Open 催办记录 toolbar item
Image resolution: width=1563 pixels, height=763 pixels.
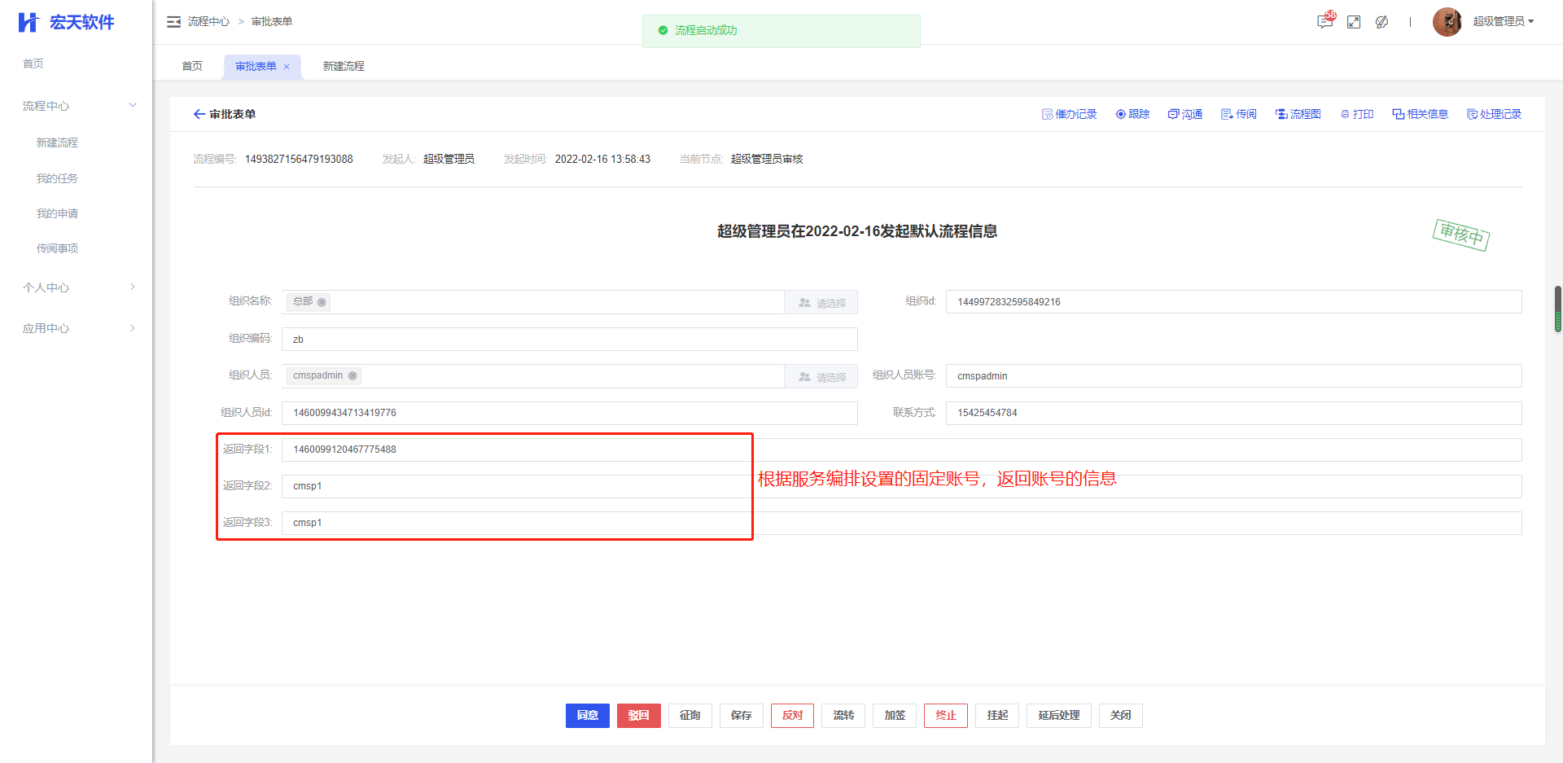click(x=1070, y=114)
